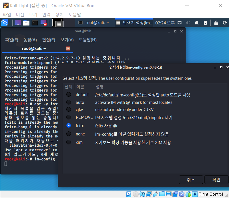The height and width of the screenshot is (198, 229).
Task: Click 확인 to confirm im-config
Action: coord(216,180)
